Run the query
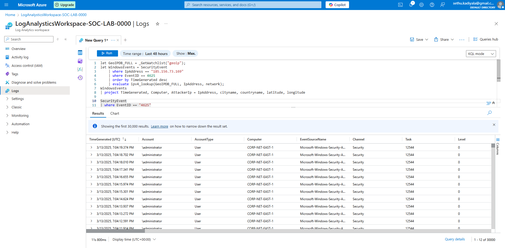The image size is (505, 248). coord(107,53)
